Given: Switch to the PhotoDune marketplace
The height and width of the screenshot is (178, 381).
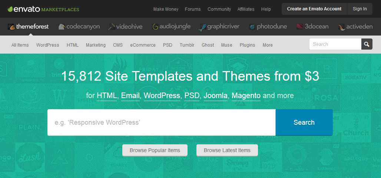Looking at the screenshot, I should [268, 27].
